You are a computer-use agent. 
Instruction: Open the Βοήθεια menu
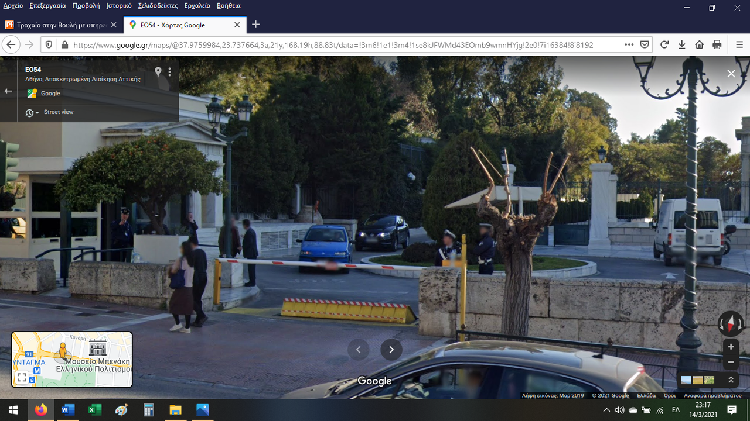(229, 6)
